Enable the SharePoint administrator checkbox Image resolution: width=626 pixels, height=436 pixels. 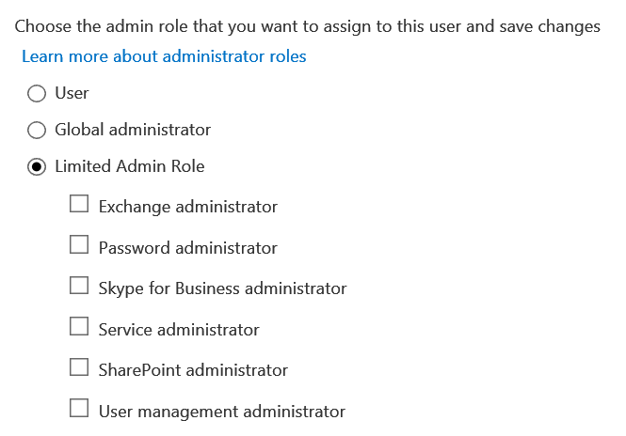80,367
